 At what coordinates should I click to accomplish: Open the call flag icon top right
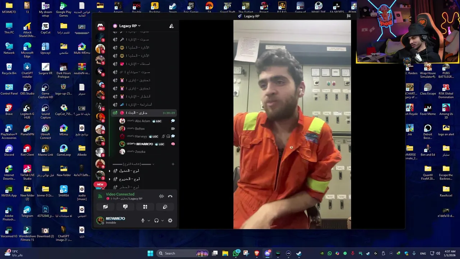349,16
